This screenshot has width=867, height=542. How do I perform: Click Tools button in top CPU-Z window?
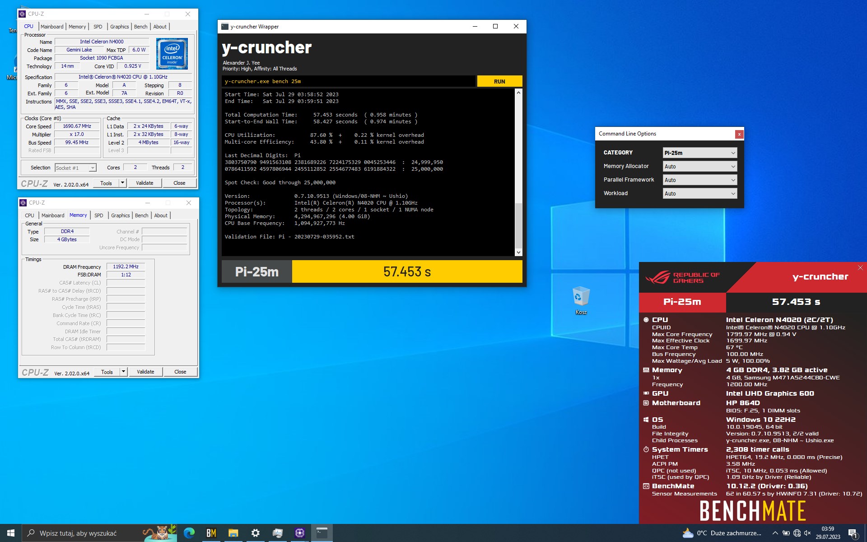pyautogui.click(x=106, y=183)
